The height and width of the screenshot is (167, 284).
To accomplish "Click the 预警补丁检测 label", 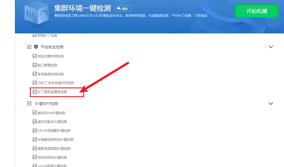I will pos(47,35).
